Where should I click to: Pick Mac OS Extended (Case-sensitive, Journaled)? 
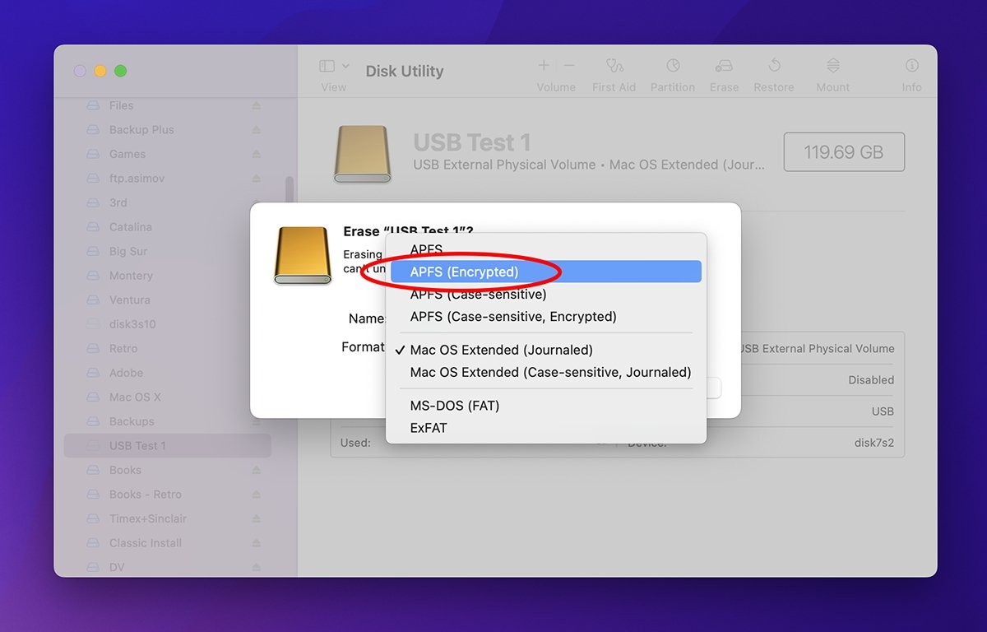550,372
